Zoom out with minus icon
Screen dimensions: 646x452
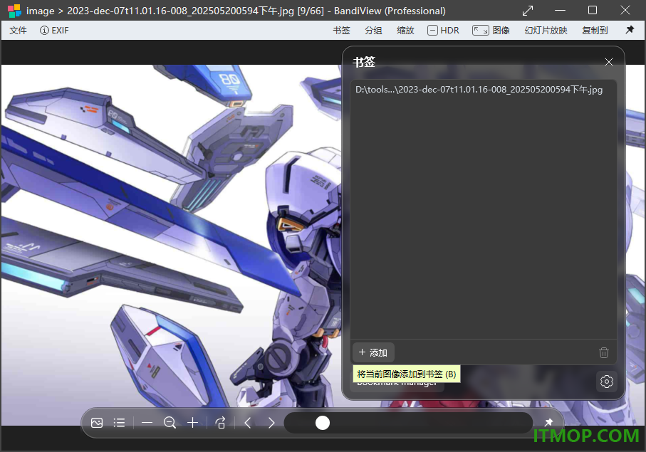click(147, 423)
